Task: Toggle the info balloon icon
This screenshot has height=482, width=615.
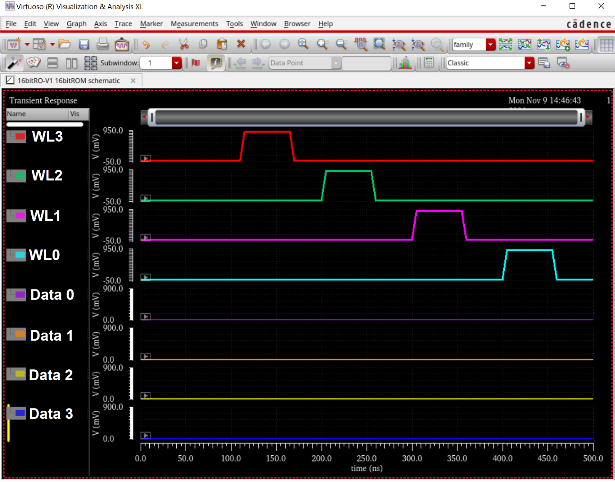Action: (x=216, y=63)
